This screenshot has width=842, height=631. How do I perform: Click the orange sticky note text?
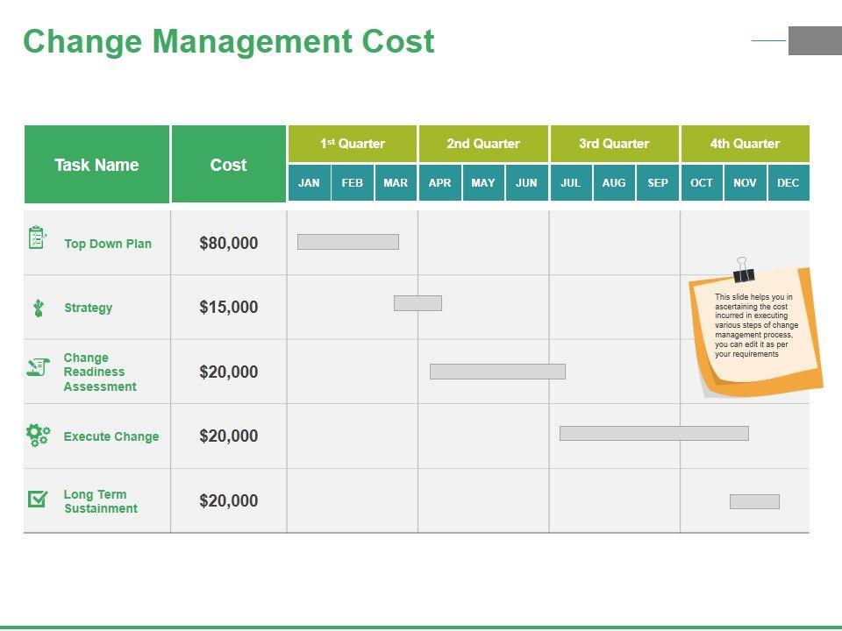pyautogui.click(x=753, y=325)
